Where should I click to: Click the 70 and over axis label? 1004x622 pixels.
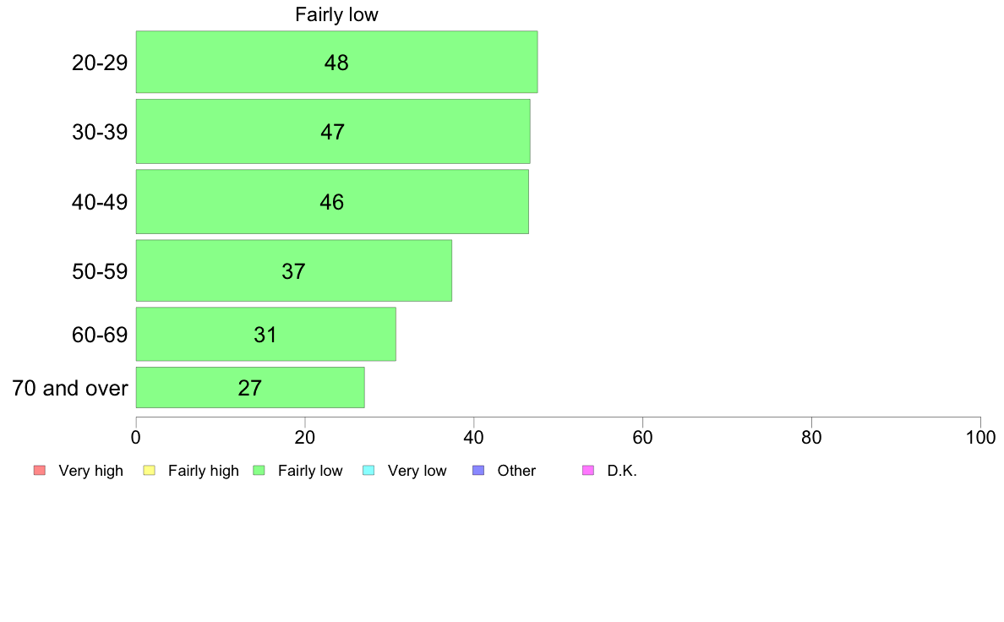coord(70,388)
